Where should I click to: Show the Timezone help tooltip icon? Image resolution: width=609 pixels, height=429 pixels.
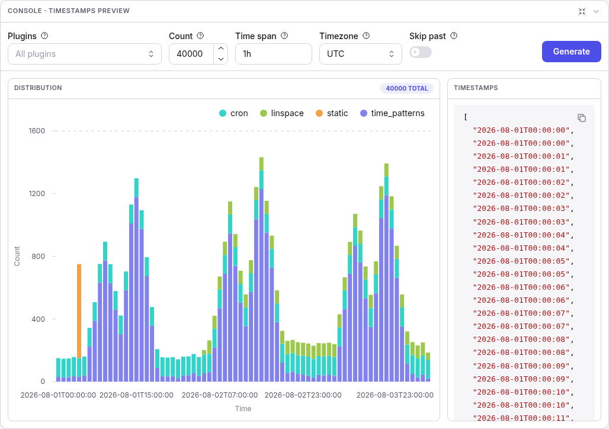pos(366,36)
